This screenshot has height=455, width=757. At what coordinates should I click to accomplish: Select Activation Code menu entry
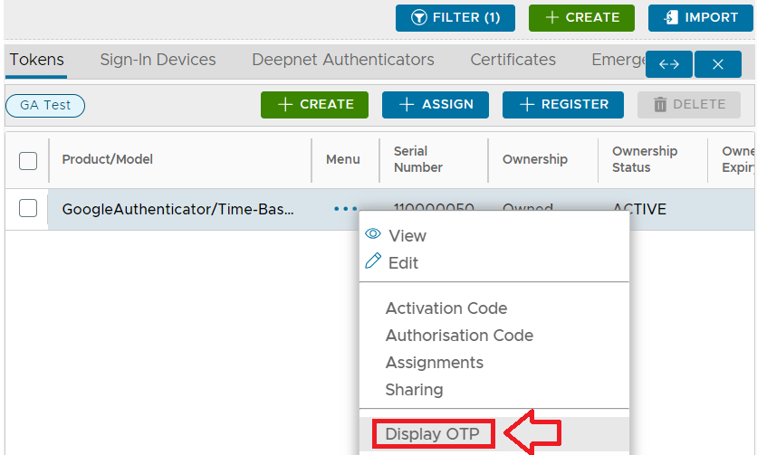(x=446, y=308)
